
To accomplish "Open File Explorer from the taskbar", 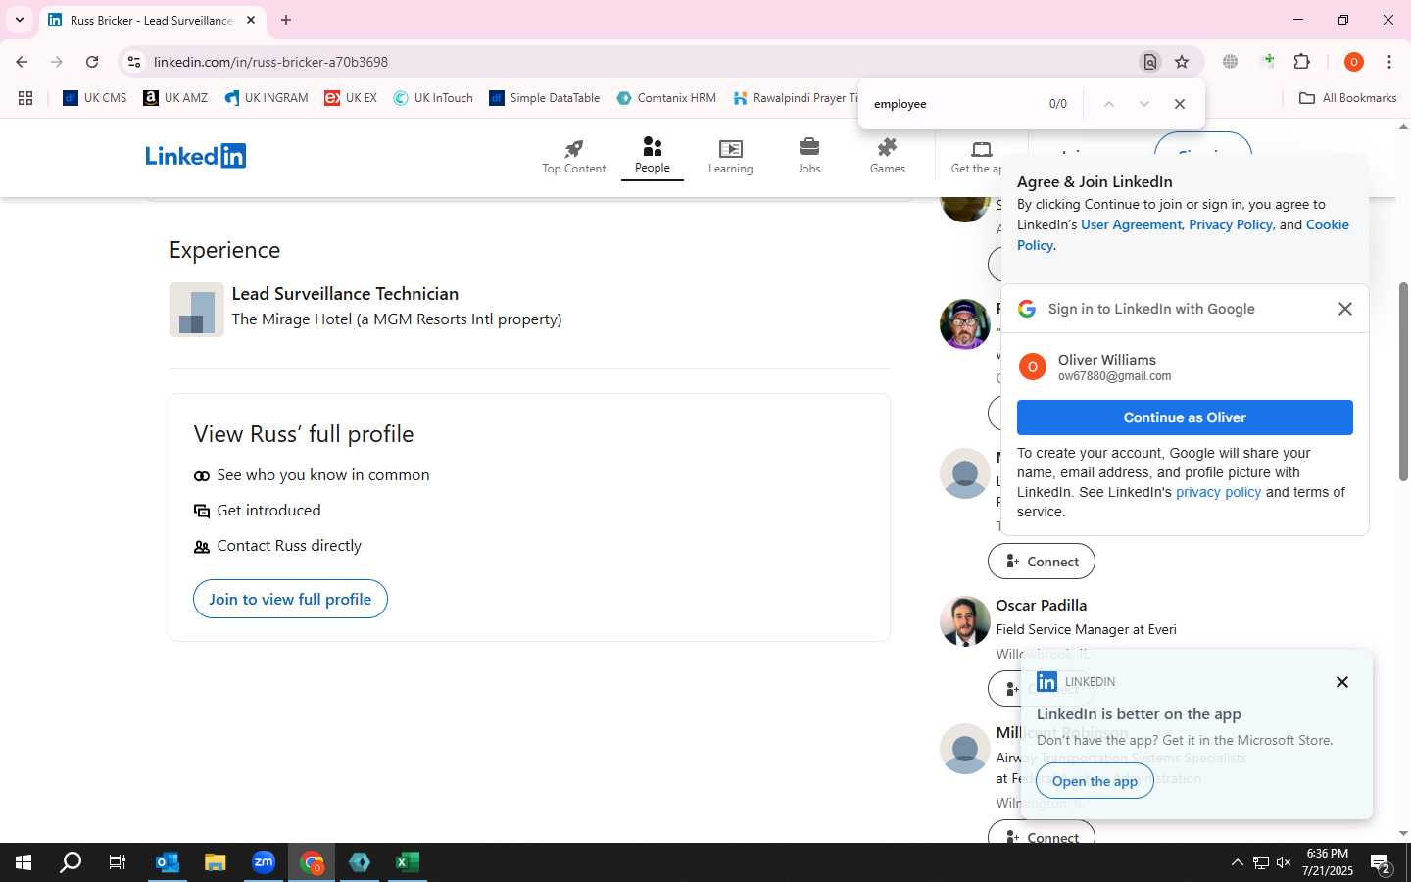I will click(x=215, y=862).
